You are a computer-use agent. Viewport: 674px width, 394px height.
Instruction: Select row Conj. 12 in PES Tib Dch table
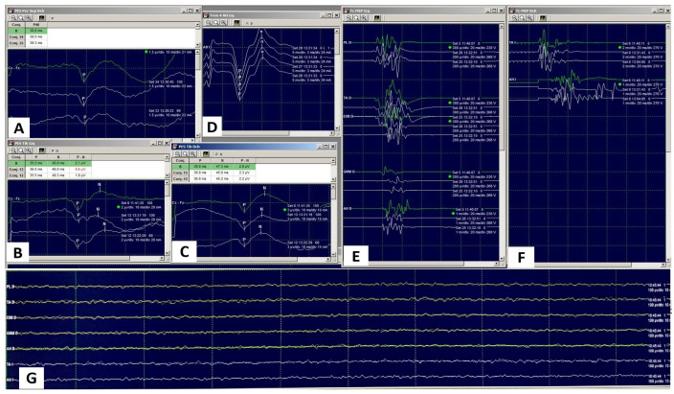(x=213, y=178)
